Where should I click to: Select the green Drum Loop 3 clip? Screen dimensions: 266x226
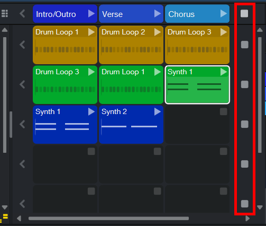click(x=65, y=85)
